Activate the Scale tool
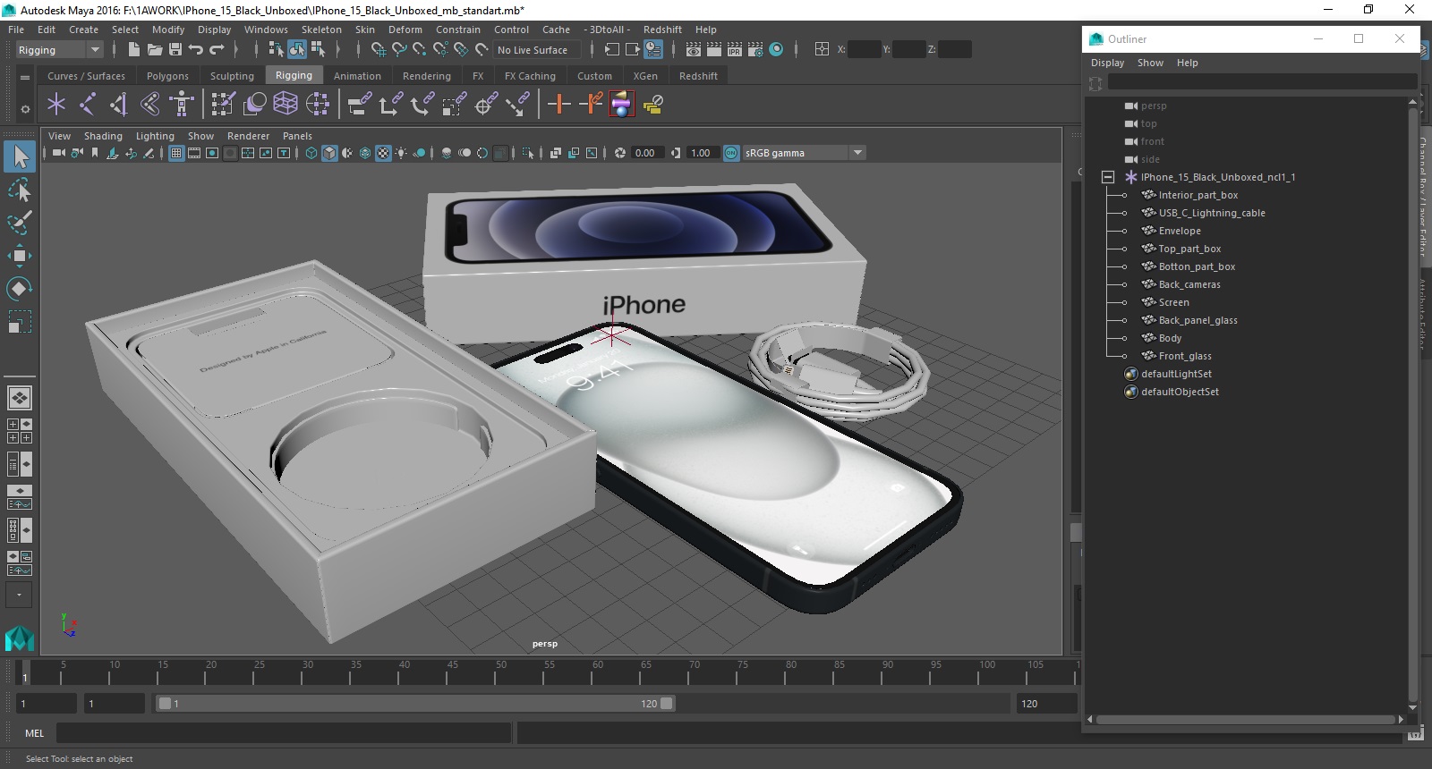The image size is (1432, 769). [x=20, y=321]
